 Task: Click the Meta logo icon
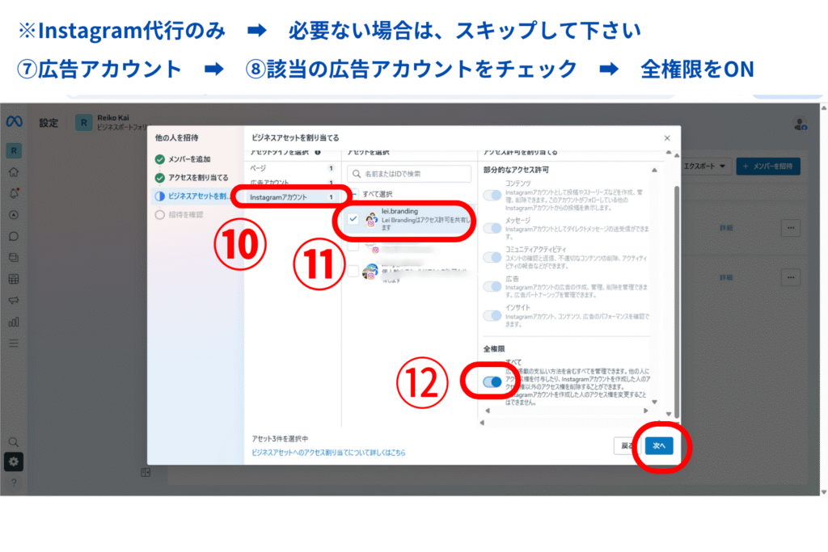coord(13,122)
